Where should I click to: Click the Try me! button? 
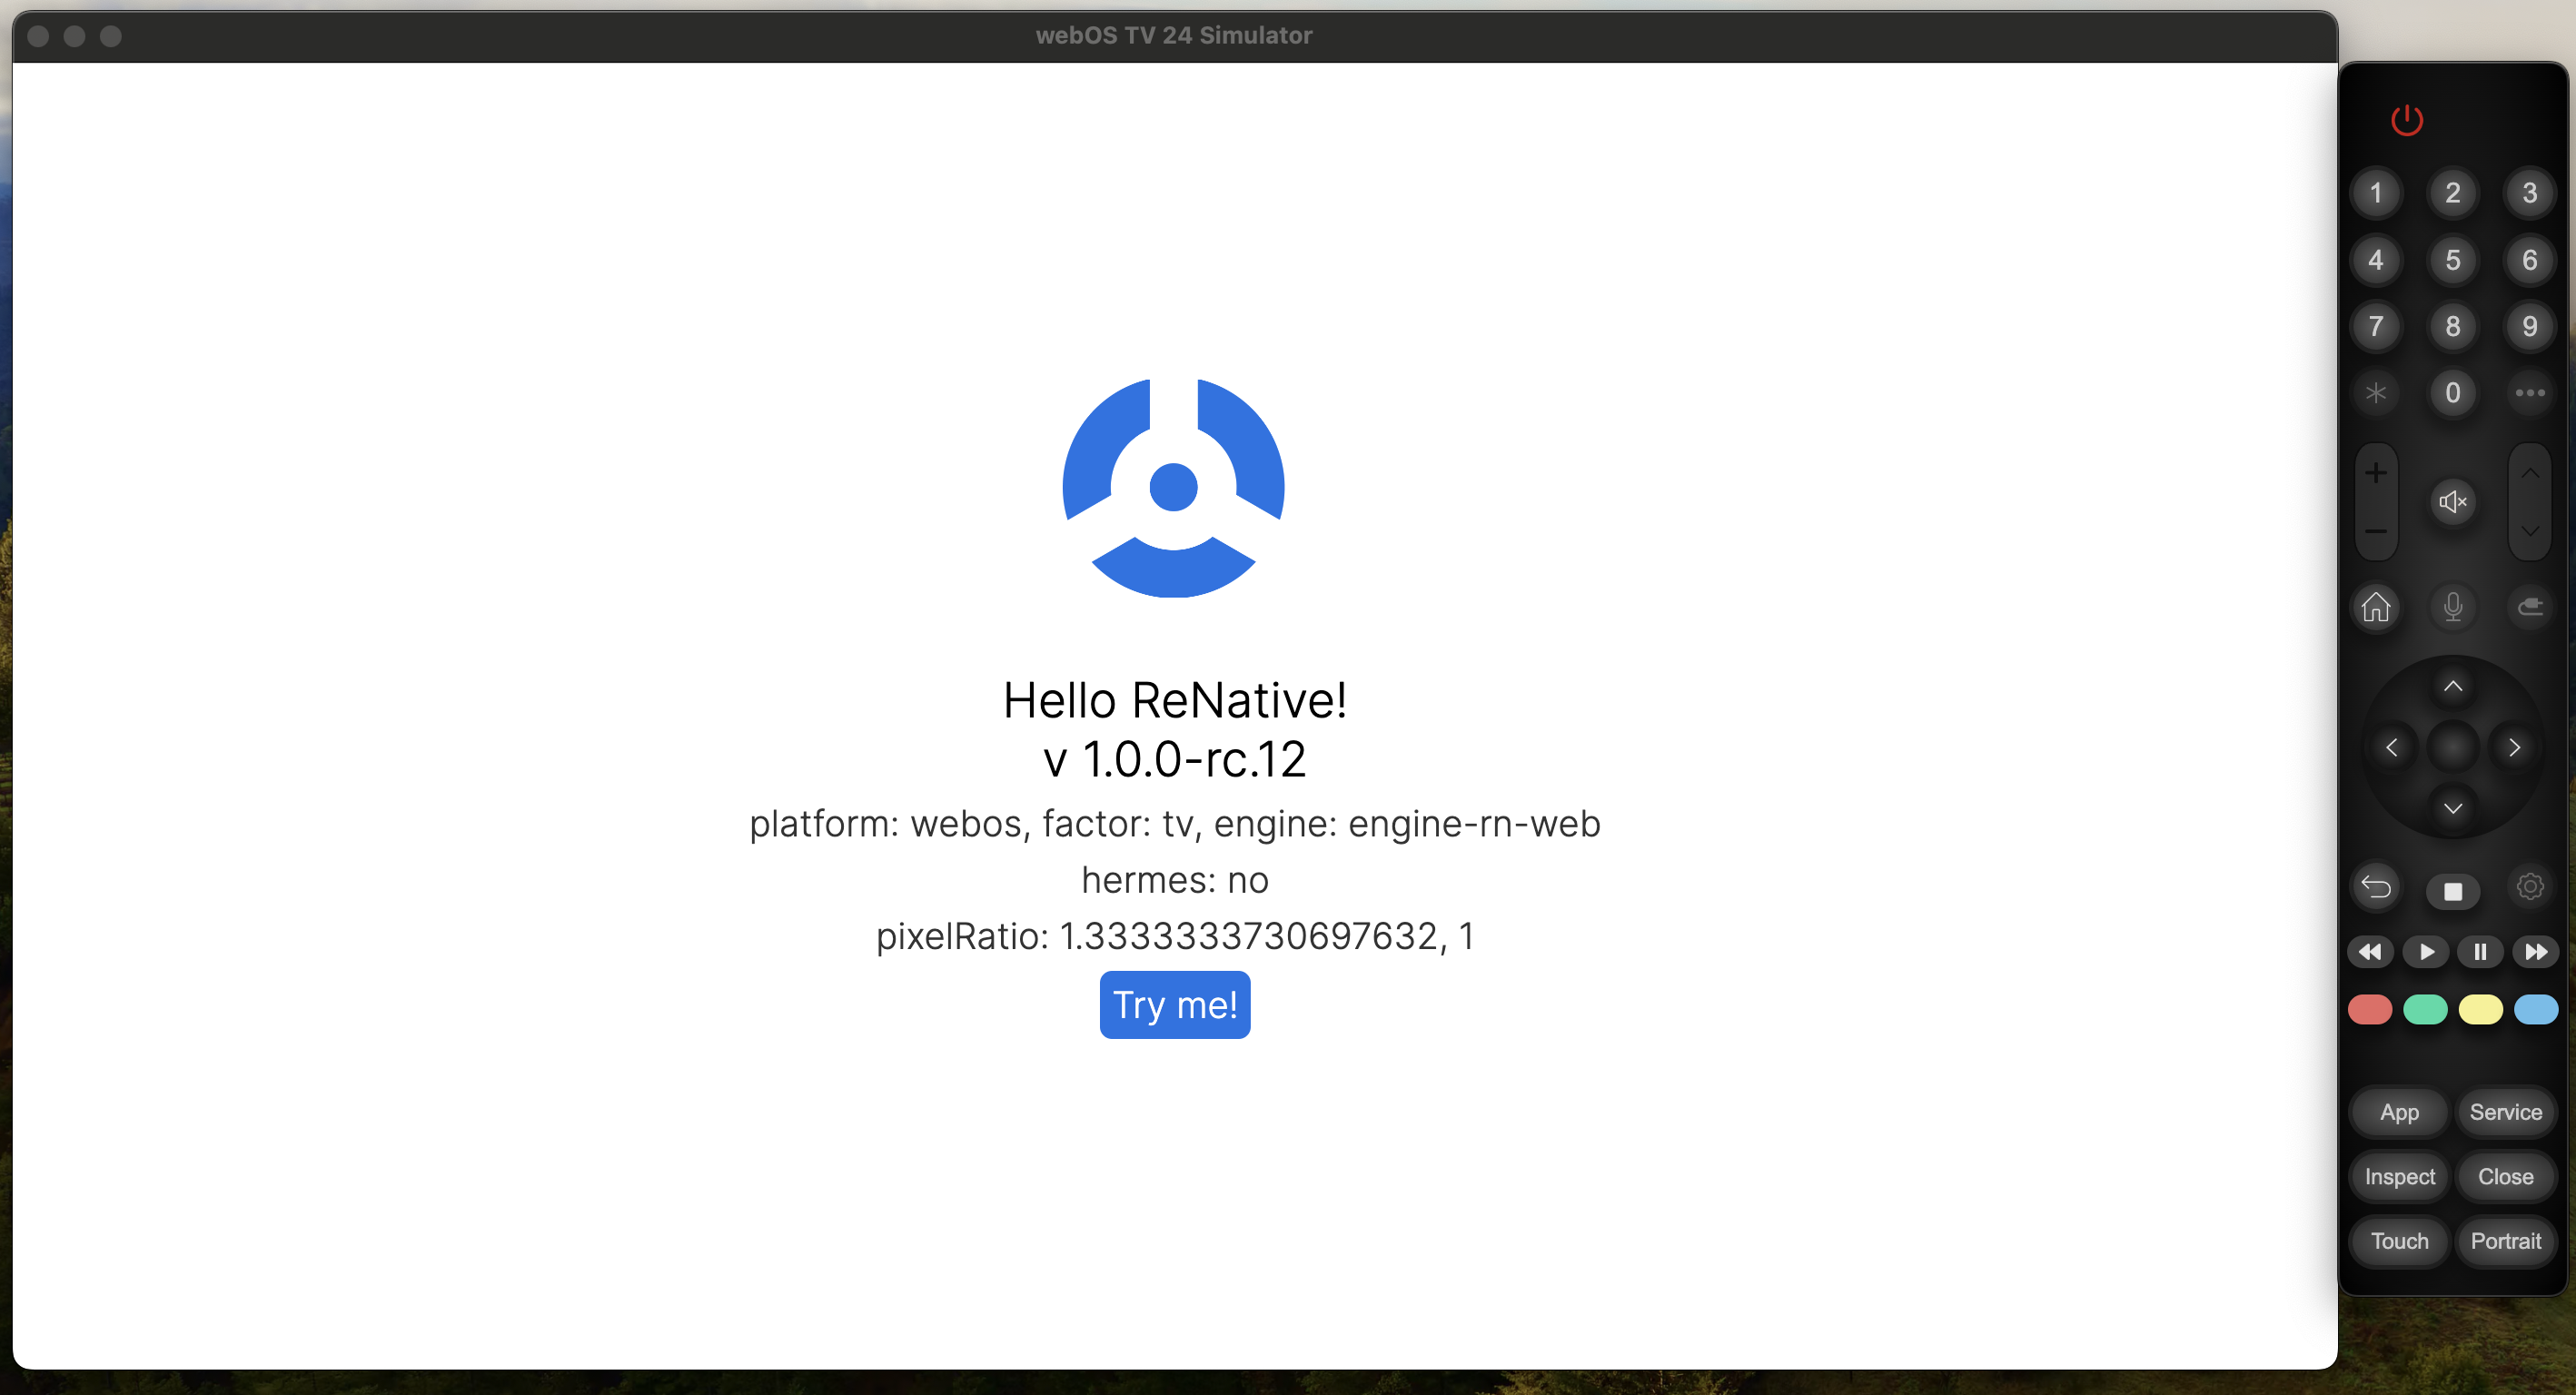1174,1004
